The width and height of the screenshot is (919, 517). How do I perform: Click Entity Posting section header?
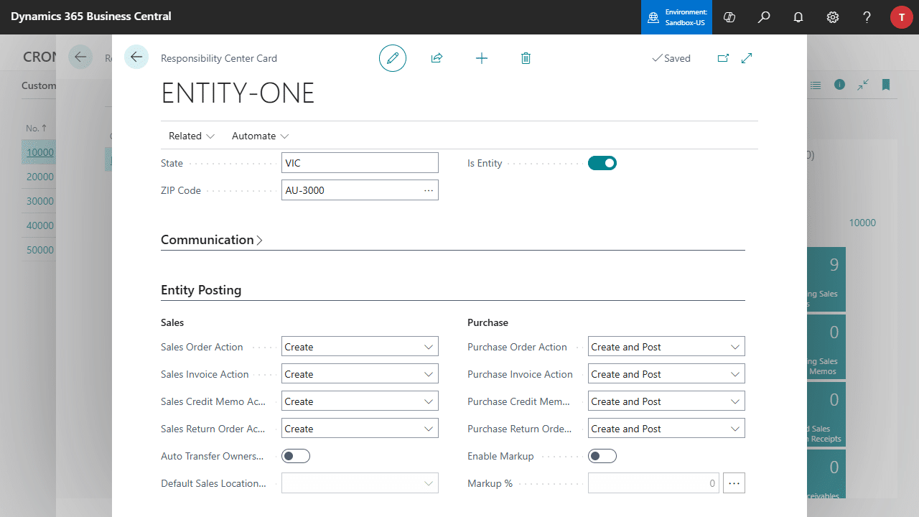[201, 290]
